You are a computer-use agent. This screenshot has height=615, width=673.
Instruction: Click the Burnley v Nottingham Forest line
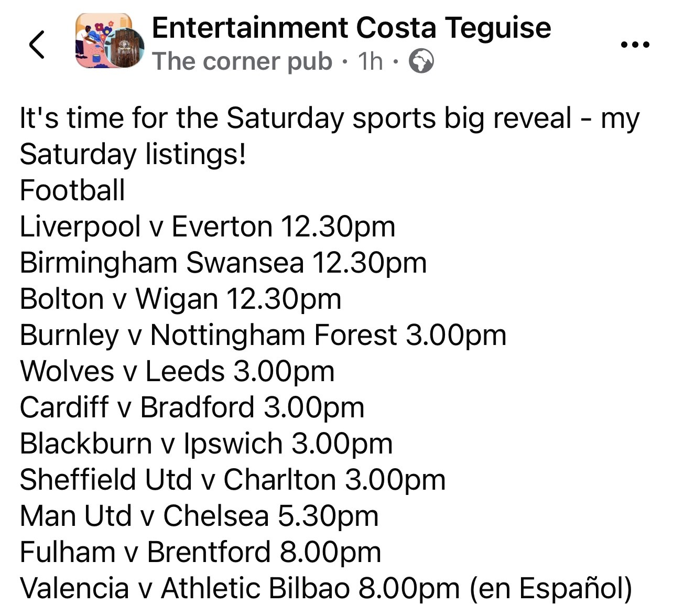click(x=263, y=335)
